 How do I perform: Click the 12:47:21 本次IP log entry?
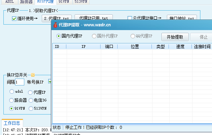[27, 130]
